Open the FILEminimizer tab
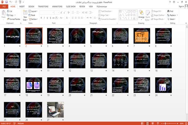Screen dimensions: 188x125 click(x=102, y=7)
